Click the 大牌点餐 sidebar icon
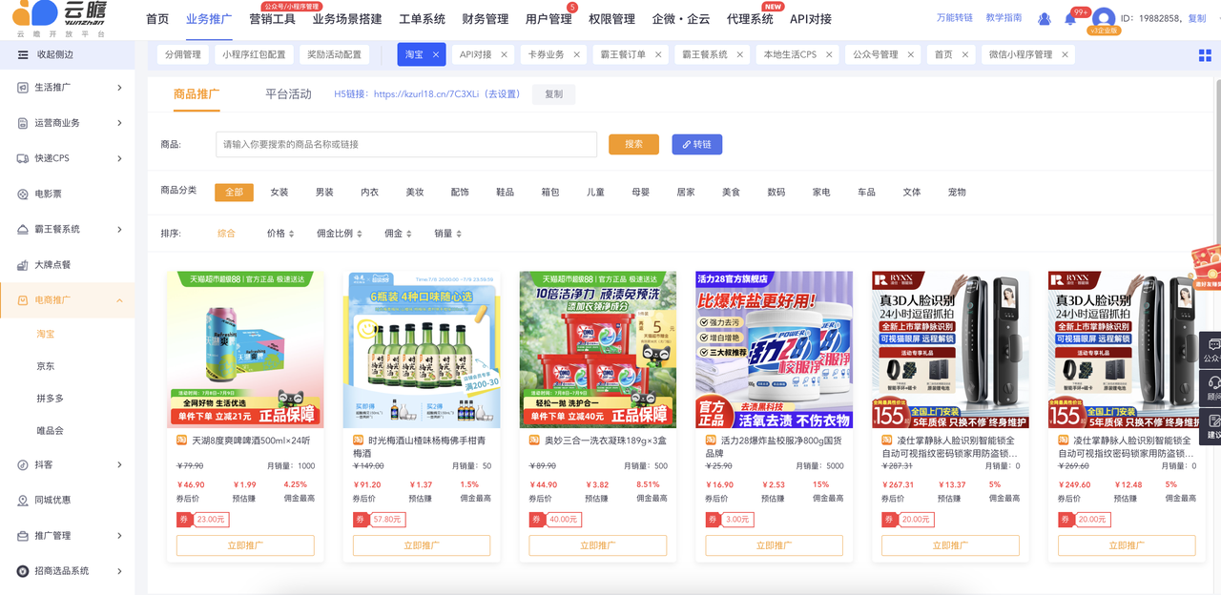Viewport: 1221px width, 595px height. pos(23,264)
